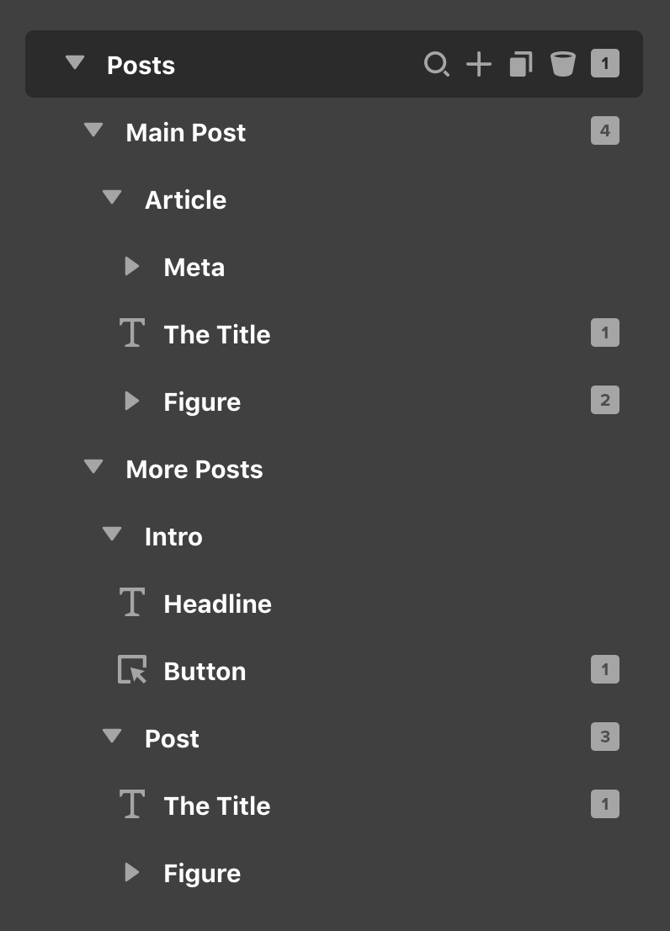The width and height of the screenshot is (670, 931).
Task: Collapse the Intro group
Action: click(x=112, y=535)
